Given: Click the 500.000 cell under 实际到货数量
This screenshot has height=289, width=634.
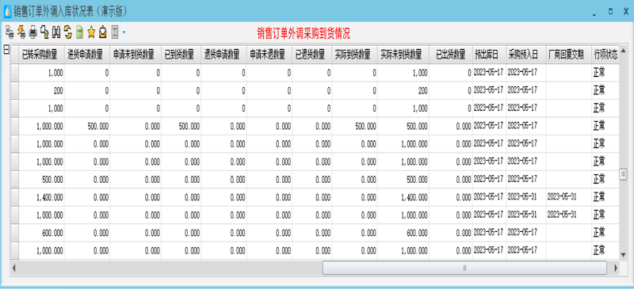Looking at the screenshot, I should 355,126.
